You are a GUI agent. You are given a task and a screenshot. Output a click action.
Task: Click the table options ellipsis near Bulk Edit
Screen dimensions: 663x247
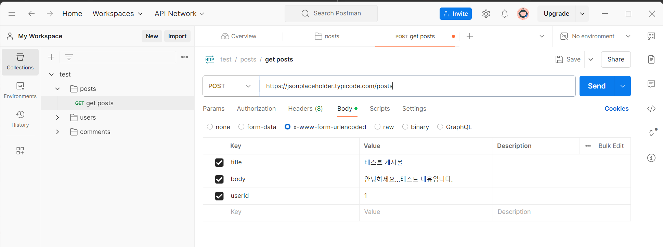(588, 146)
